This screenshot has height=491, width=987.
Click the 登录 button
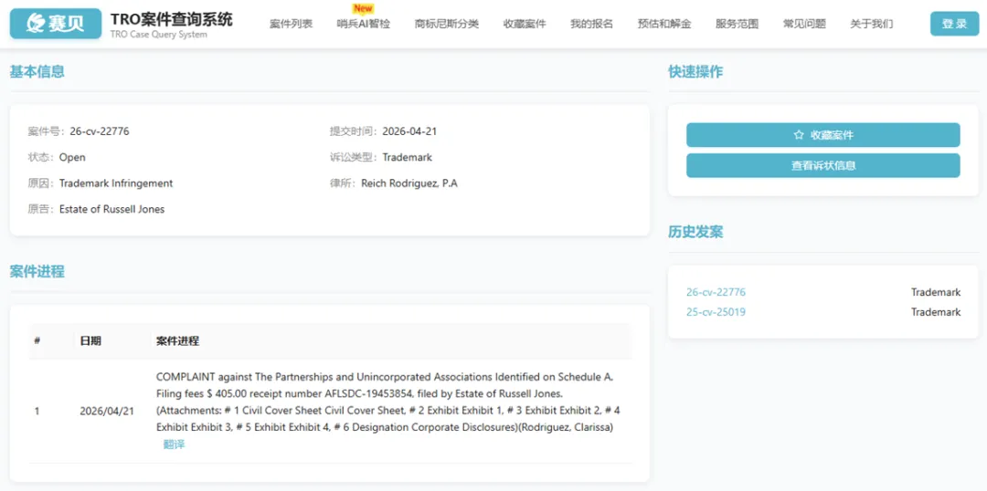(x=954, y=24)
